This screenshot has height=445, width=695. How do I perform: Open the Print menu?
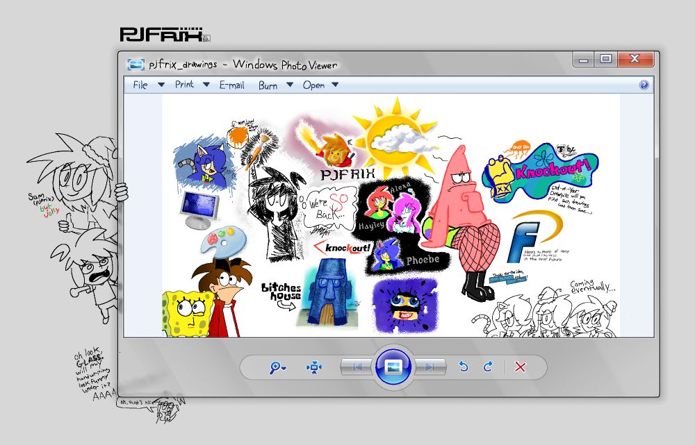click(x=184, y=84)
